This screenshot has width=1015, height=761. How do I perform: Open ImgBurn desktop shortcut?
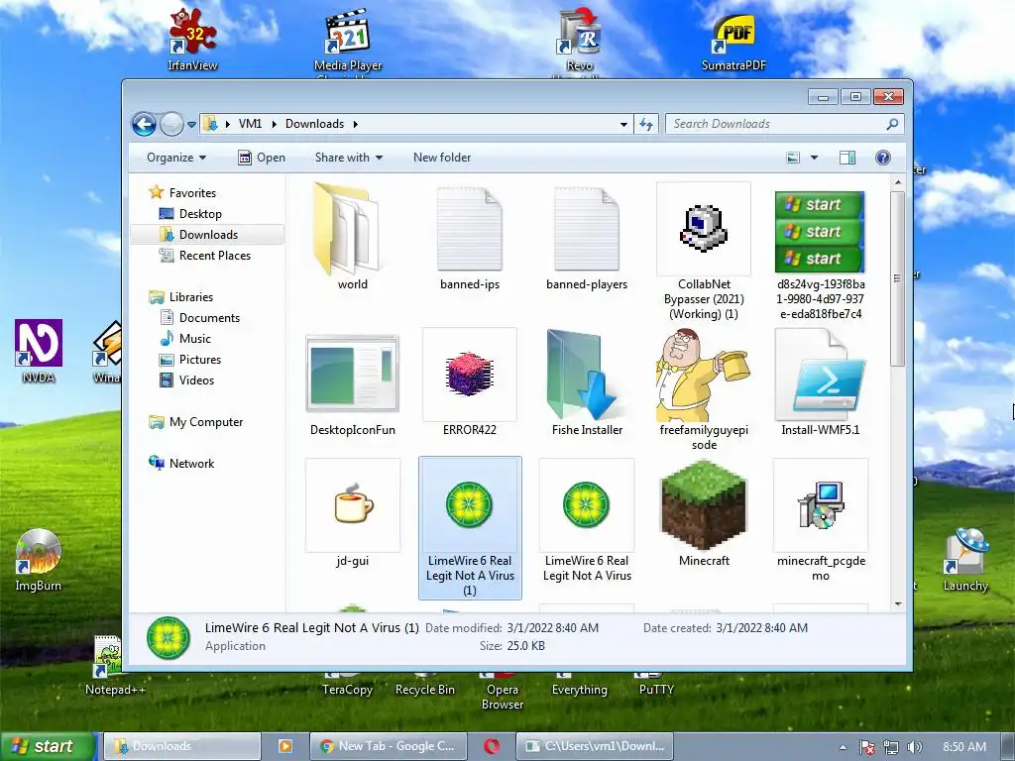point(39,561)
